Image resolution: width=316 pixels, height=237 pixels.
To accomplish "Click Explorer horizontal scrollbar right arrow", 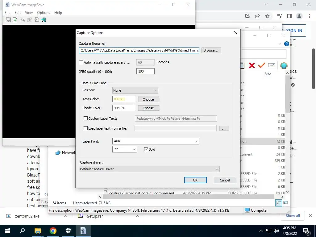I will tap(282, 197).
